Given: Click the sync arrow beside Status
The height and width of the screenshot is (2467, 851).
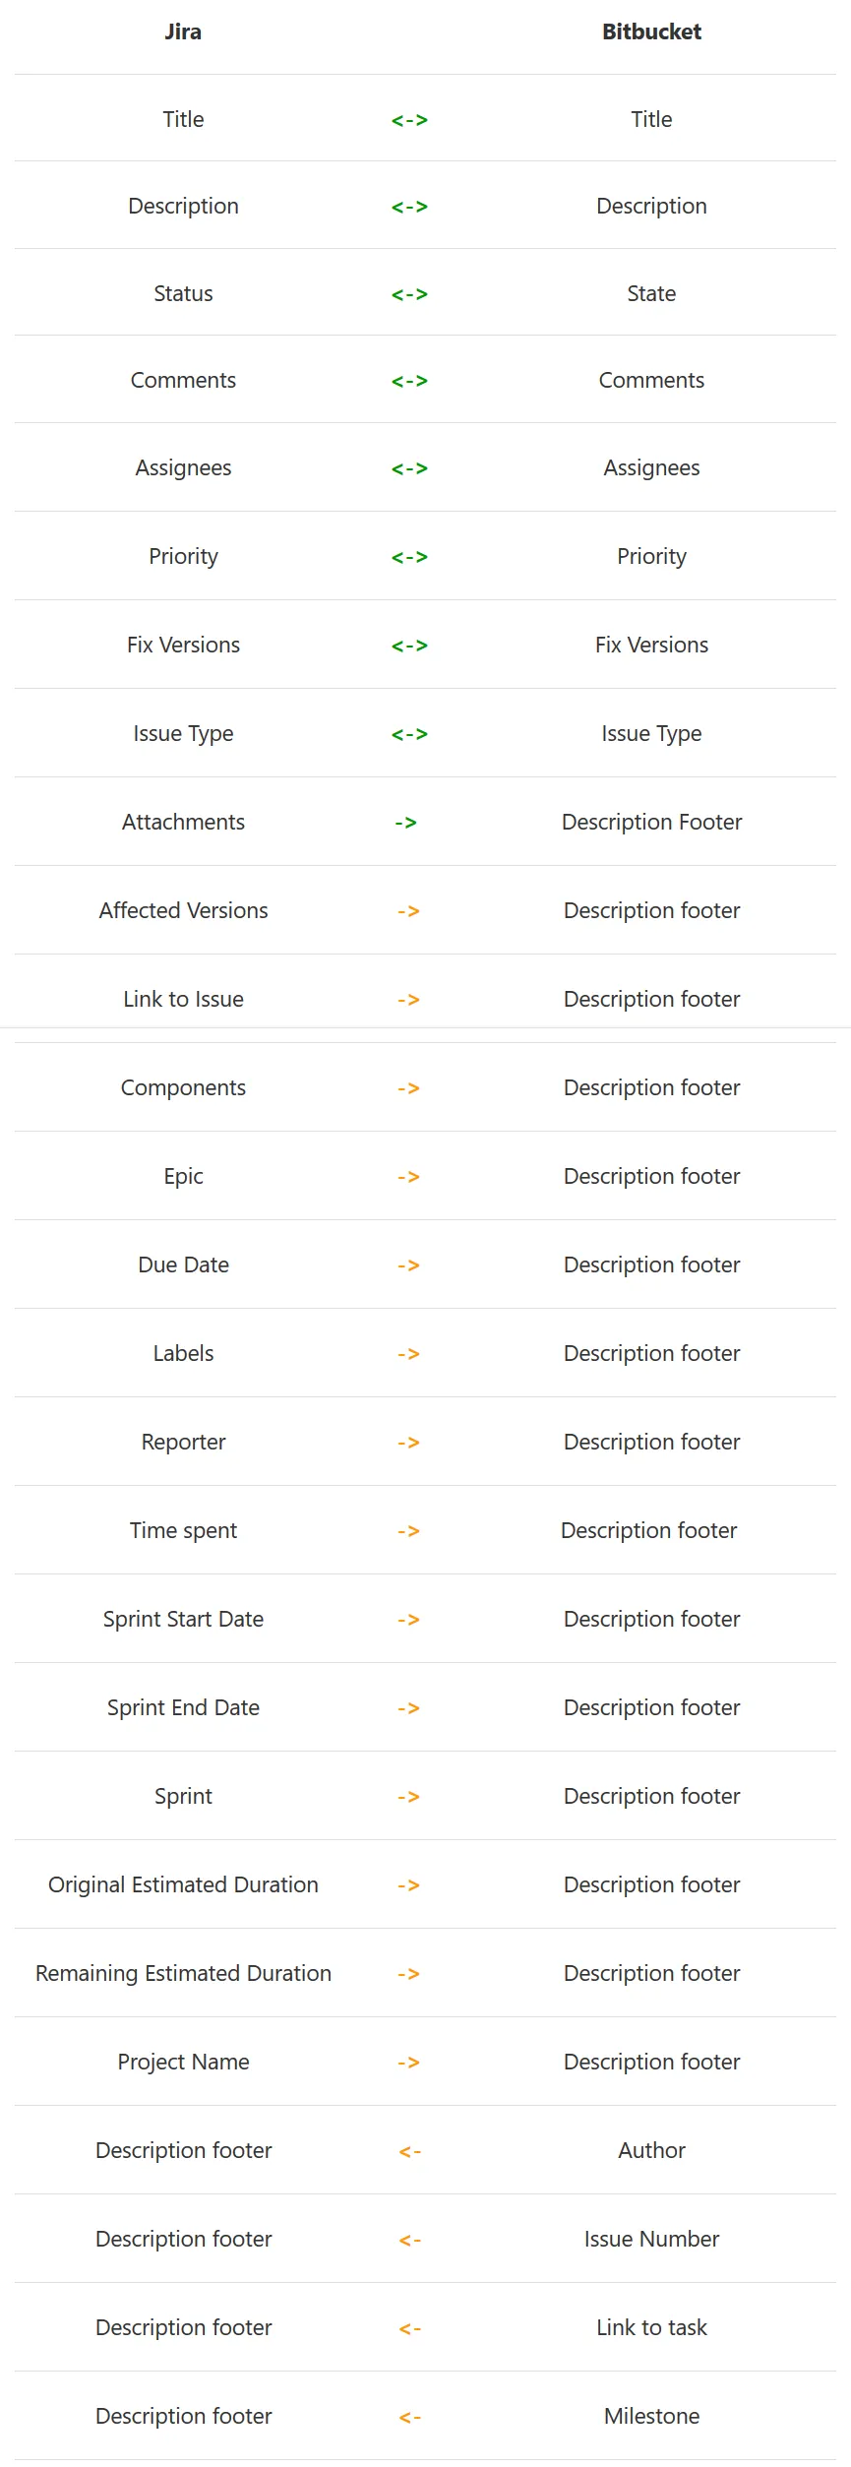Looking at the screenshot, I should coord(409,294).
